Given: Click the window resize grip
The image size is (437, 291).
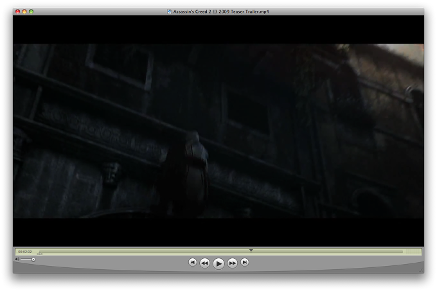Looking at the screenshot, I should (421, 270).
